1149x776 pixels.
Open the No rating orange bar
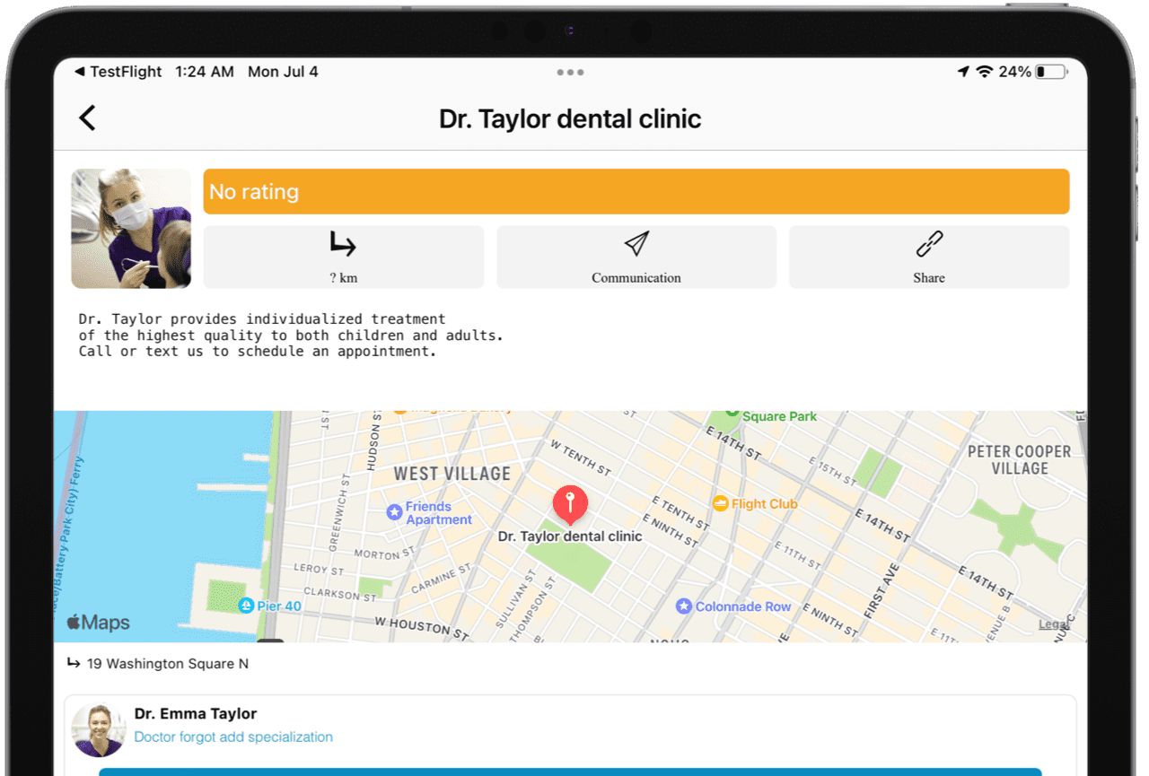click(636, 191)
